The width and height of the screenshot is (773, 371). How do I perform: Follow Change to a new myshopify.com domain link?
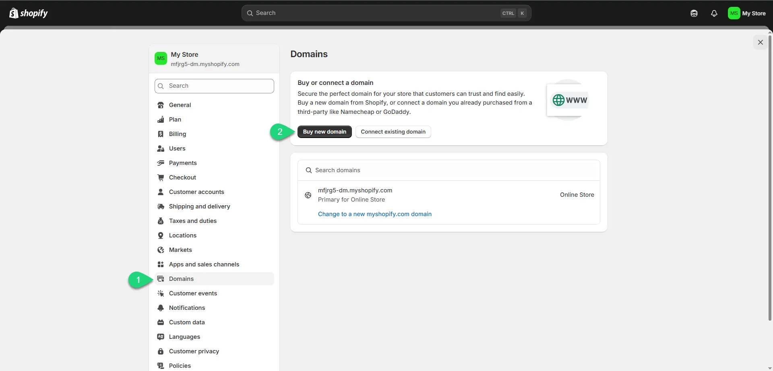pos(374,214)
